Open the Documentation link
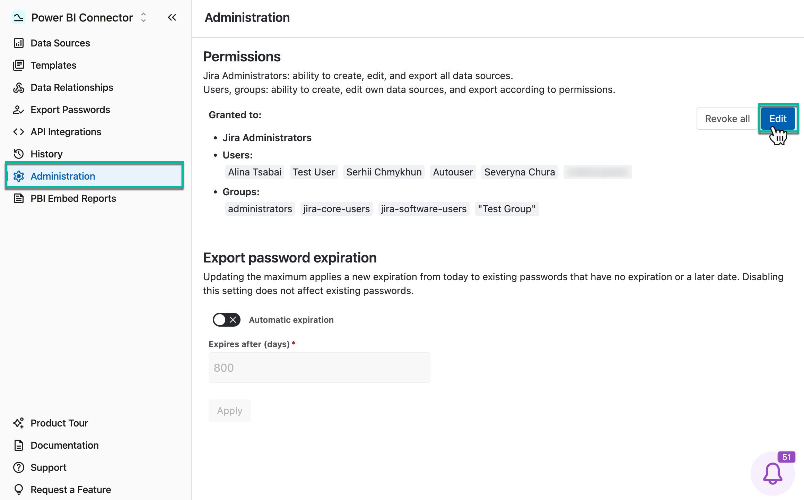Screen dimensions: 804x500 (65, 445)
